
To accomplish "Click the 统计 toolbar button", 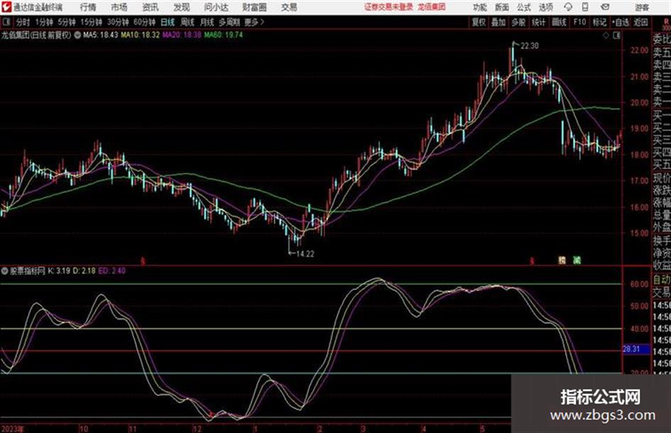I will point(538,22).
